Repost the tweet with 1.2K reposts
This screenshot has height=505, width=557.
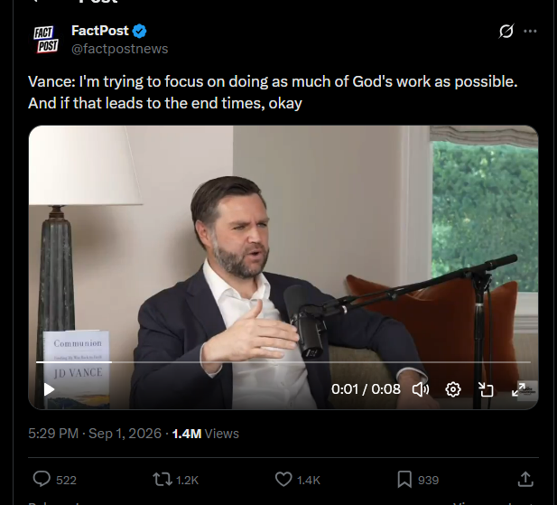click(x=175, y=480)
